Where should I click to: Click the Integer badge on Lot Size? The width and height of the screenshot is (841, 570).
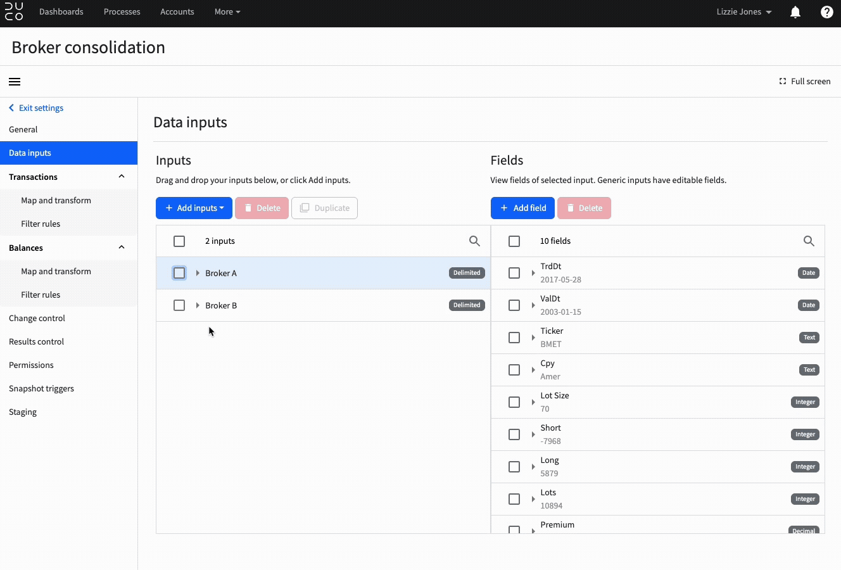point(805,402)
